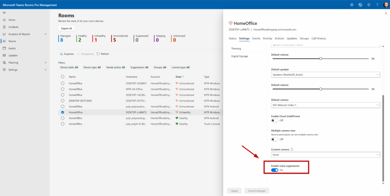Open the Default camera dropdown
Image resolution: width=390 pixels, height=196 pixels.
pyautogui.click(x=325, y=105)
